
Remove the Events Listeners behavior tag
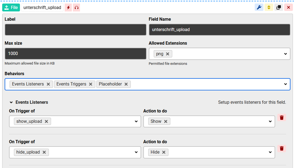tap(48, 84)
